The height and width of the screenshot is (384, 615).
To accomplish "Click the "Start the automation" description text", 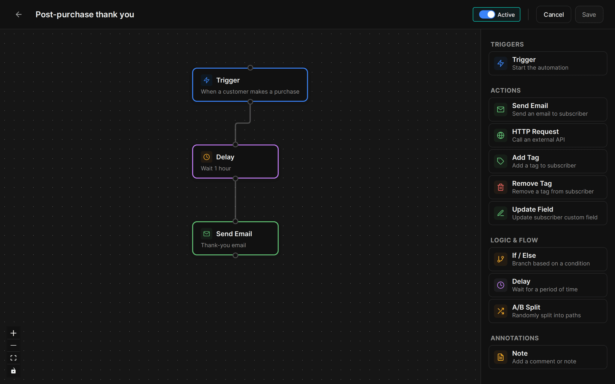I will tap(540, 68).
